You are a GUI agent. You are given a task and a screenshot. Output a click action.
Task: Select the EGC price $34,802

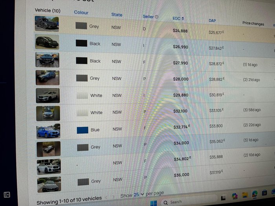coord(181,159)
